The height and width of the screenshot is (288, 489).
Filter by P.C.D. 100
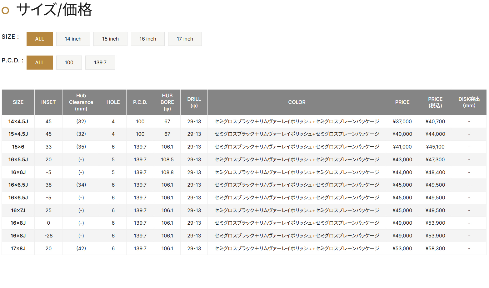coord(69,63)
